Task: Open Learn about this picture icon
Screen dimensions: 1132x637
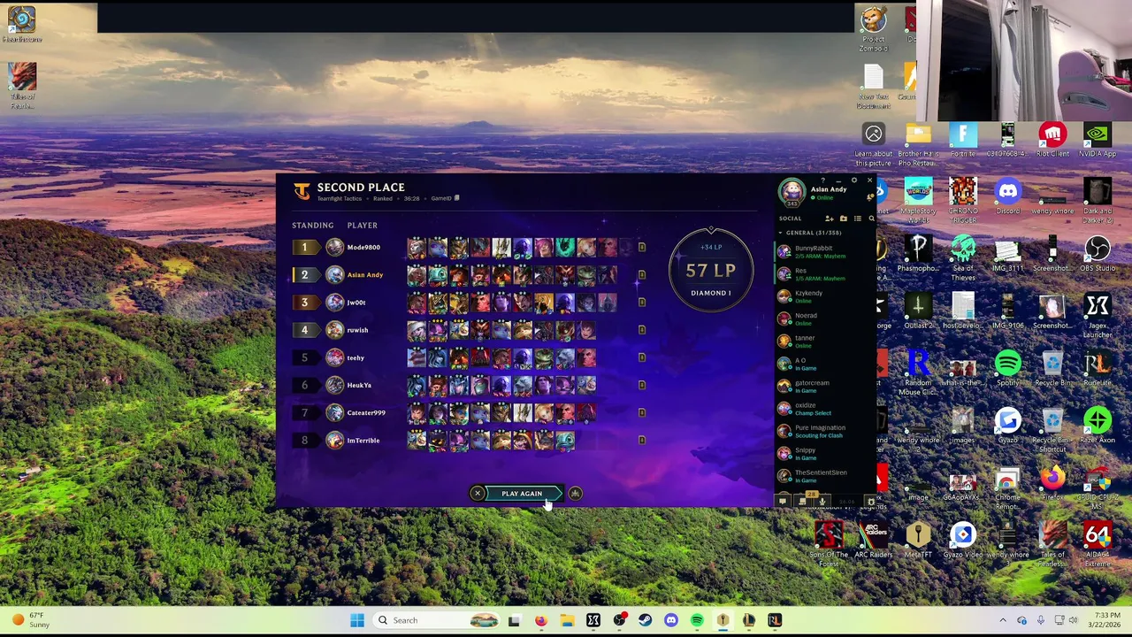Action: [x=873, y=144]
